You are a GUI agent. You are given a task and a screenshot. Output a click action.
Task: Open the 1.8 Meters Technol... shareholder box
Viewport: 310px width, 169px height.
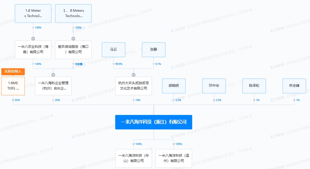point(33,13)
